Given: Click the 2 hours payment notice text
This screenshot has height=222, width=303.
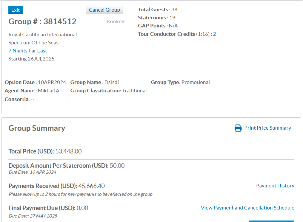Looking at the screenshot, I should (81, 194).
